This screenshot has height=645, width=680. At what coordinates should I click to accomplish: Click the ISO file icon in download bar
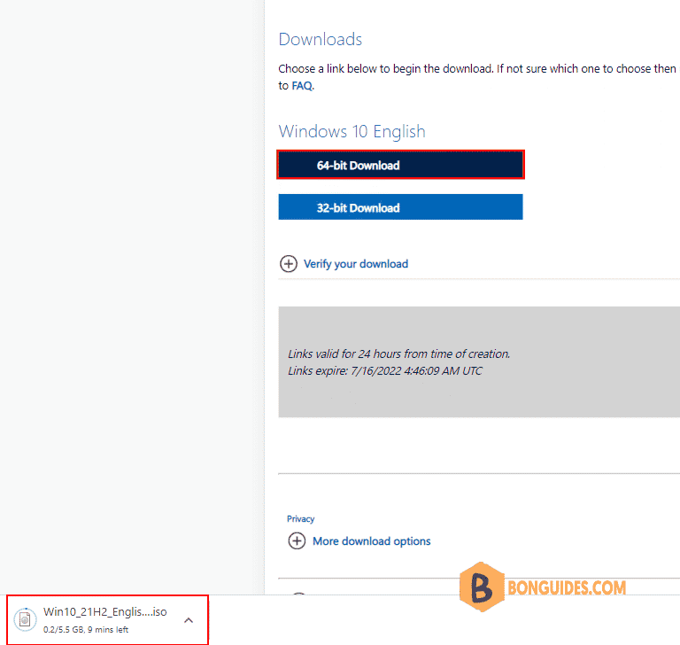click(25, 620)
